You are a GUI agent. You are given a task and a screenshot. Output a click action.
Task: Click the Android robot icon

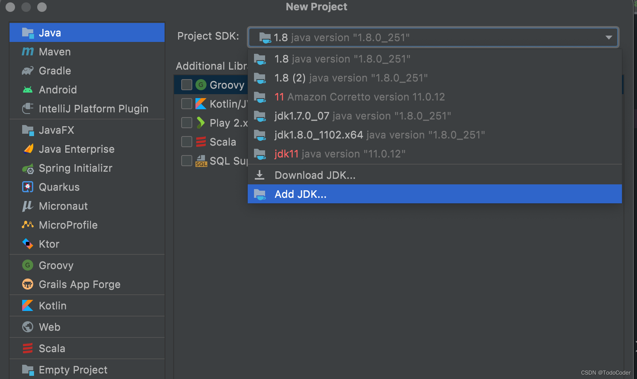coord(28,90)
